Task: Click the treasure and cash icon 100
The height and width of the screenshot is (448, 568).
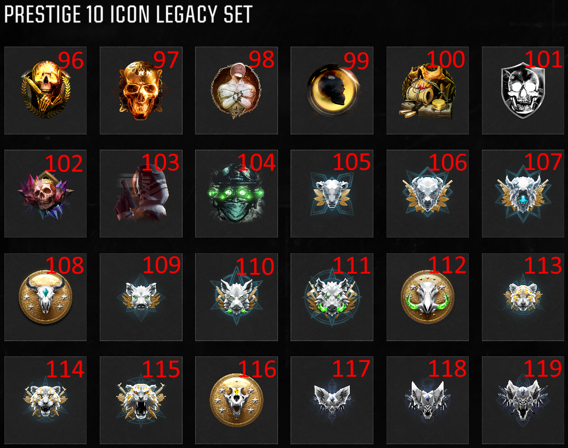Action: click(428, 90)
